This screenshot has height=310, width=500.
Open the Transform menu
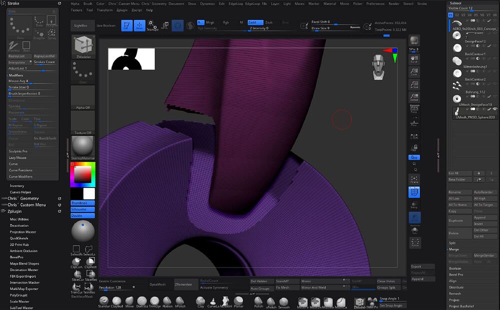coord(104,10)
